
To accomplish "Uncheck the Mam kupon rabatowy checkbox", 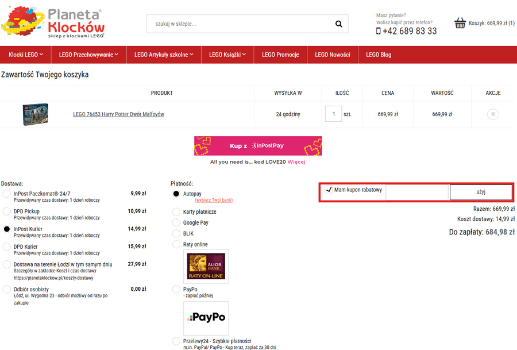I will pos(329,190).
